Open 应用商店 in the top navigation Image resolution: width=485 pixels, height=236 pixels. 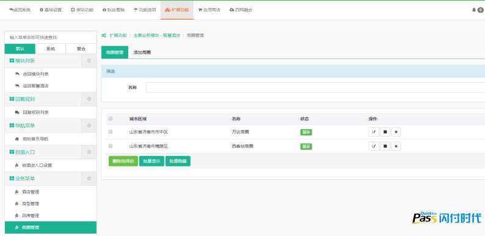[x=209, y=10]
